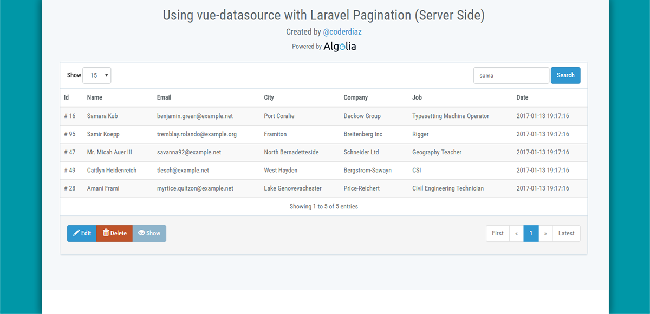Select the Samara Kub row
The width and height of the screenshot is (650, 314).
click(x=323, y=116)
